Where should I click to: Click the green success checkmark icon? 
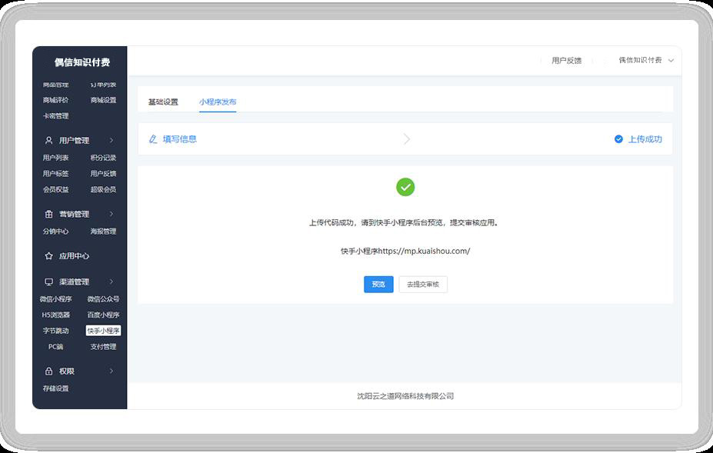click(x=405, y=187)
